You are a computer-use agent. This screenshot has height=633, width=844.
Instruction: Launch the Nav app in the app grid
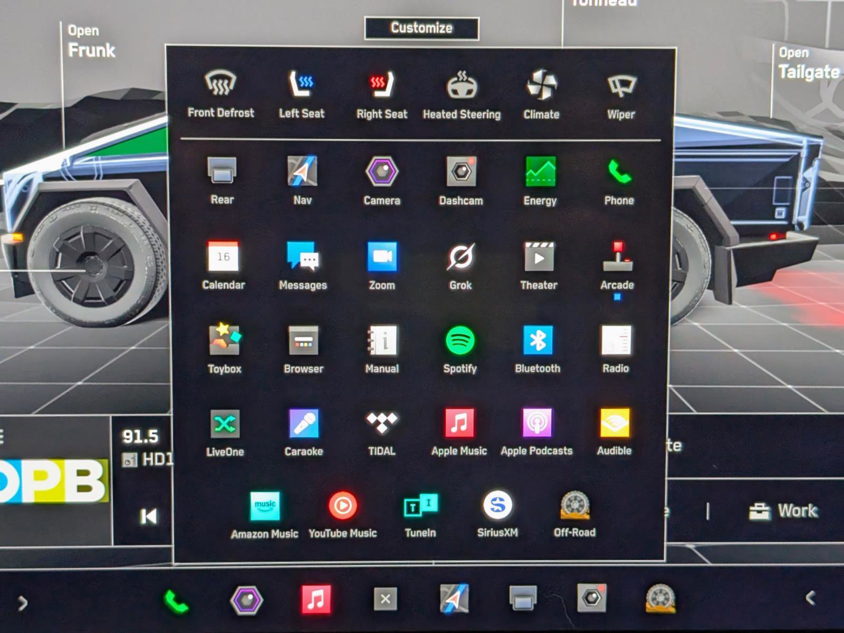coord(302,180)
